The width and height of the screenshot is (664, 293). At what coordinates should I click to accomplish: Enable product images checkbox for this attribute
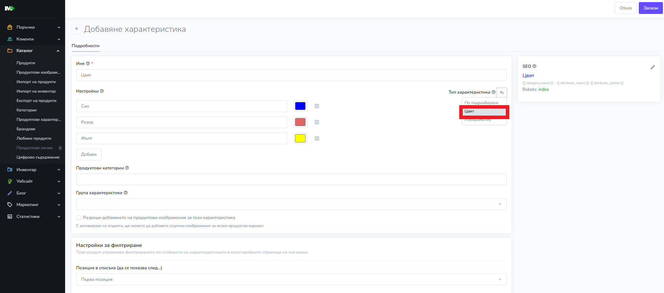79,218
